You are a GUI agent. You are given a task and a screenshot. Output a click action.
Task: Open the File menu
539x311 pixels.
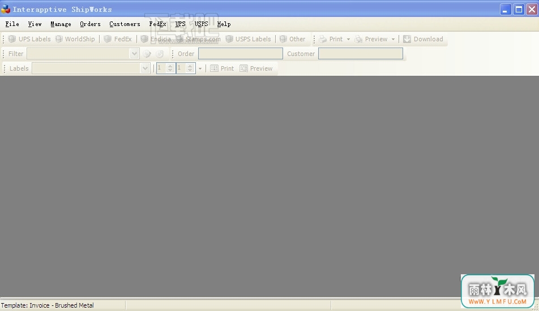[x=12, y=24]
